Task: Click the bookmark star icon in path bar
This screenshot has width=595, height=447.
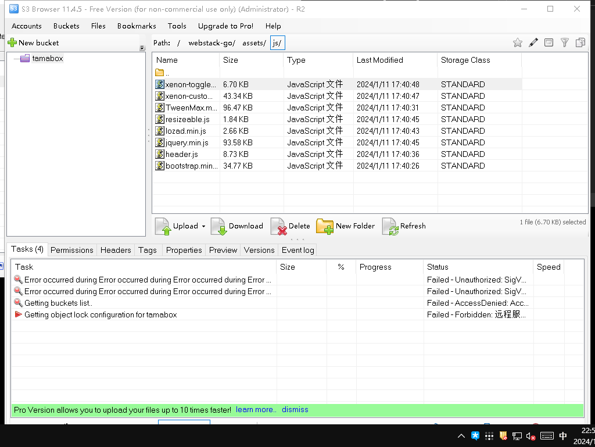Action: point(517,42)
